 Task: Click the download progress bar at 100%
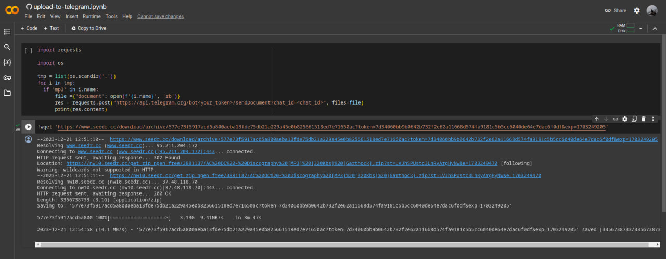[x=139, y=218]
